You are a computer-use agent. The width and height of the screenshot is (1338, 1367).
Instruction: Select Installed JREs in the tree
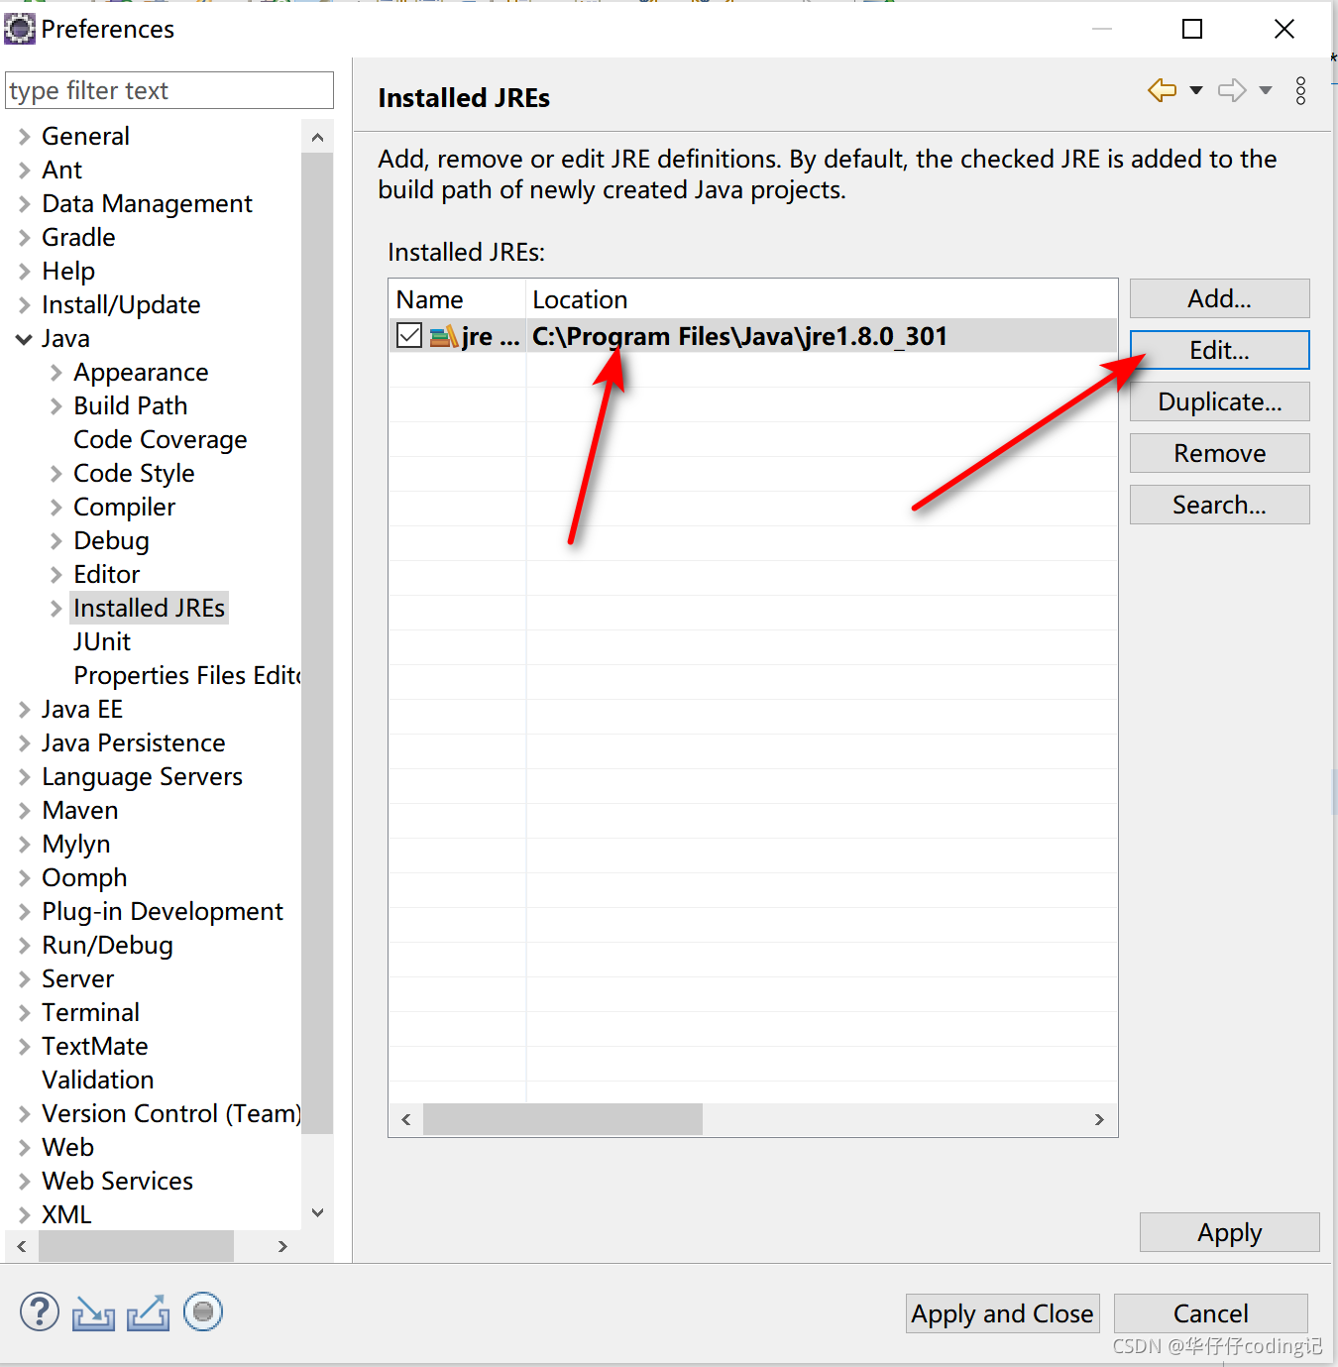point(149,607)
